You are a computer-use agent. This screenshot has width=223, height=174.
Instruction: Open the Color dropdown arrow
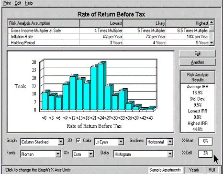(x=121, y=142)
